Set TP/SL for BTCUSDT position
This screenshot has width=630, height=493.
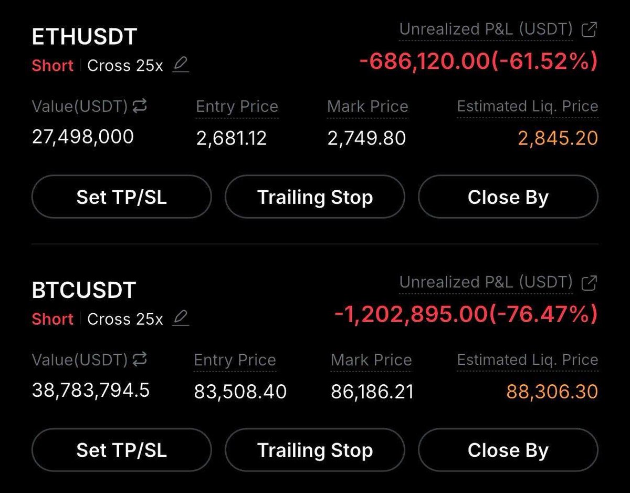click(121, 450)
